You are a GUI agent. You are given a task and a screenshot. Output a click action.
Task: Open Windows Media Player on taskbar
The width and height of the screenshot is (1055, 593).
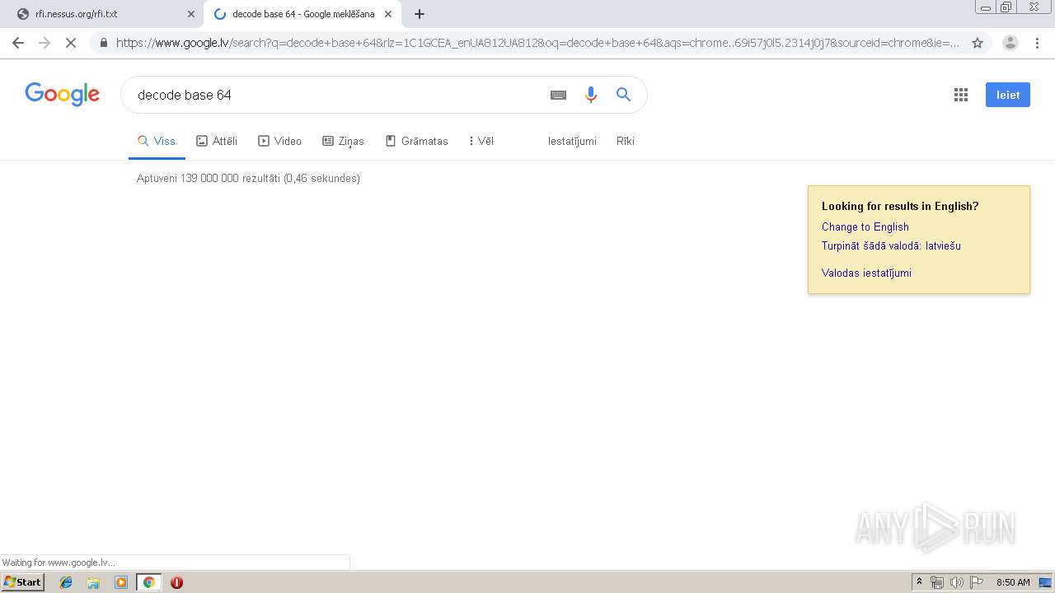(x=121, y=582)
